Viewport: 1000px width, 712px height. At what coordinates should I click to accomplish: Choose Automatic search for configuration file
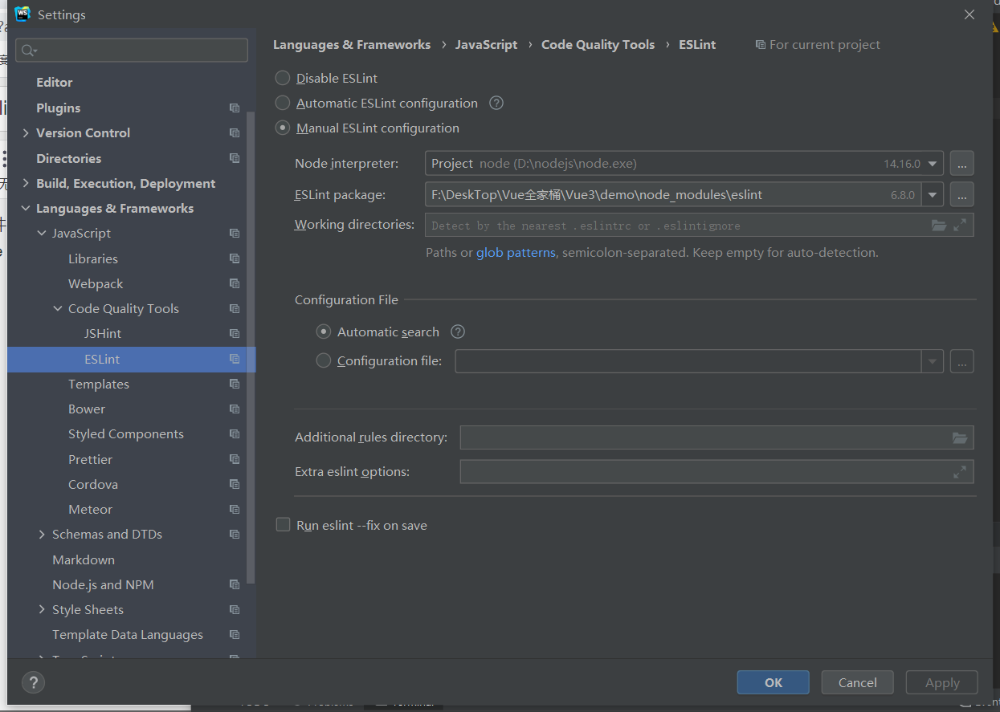[x=324, y=332]
